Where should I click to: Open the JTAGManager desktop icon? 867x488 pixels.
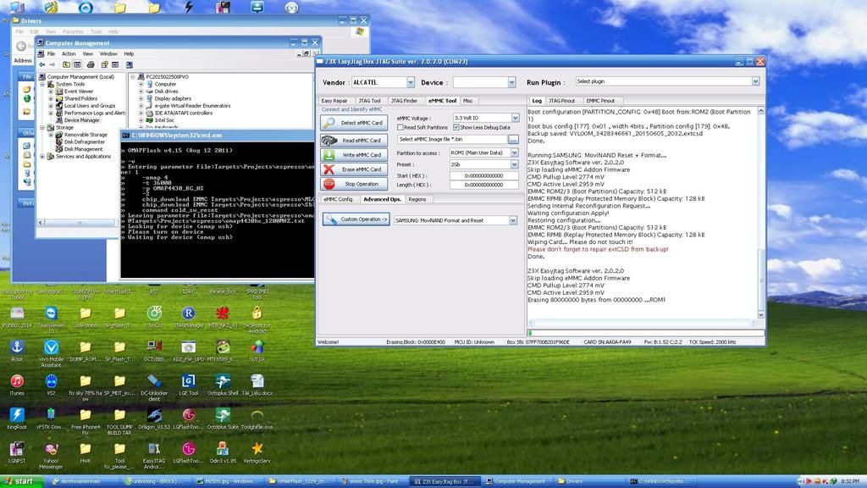pos(189,317)
